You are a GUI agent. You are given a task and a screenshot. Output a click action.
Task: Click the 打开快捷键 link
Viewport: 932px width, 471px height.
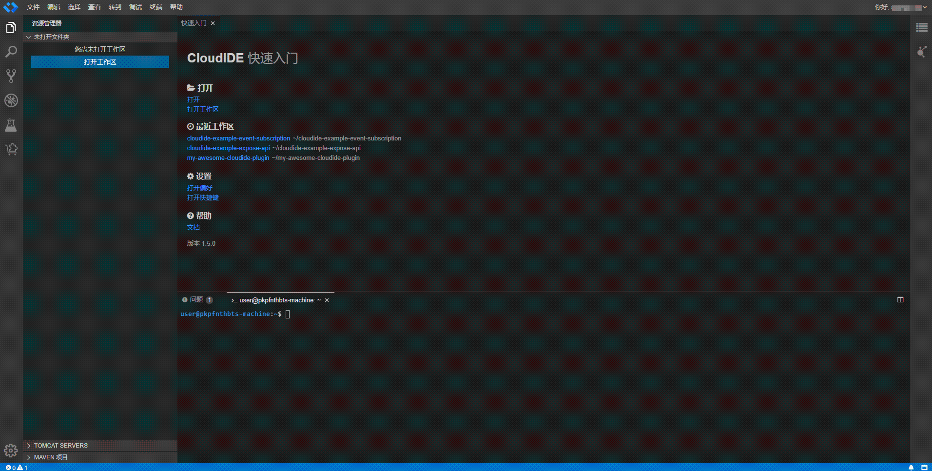[x=203, y=197]
